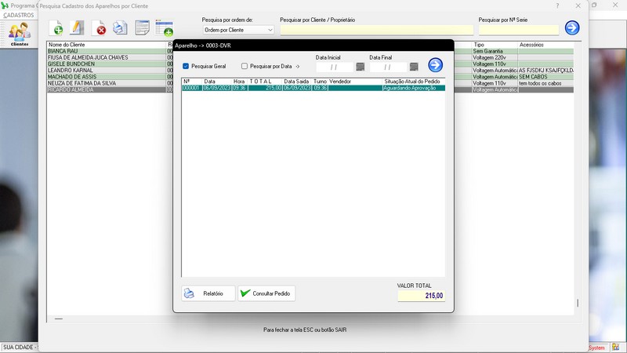Click the SEM CABOS accessories cell

[545, 77]
